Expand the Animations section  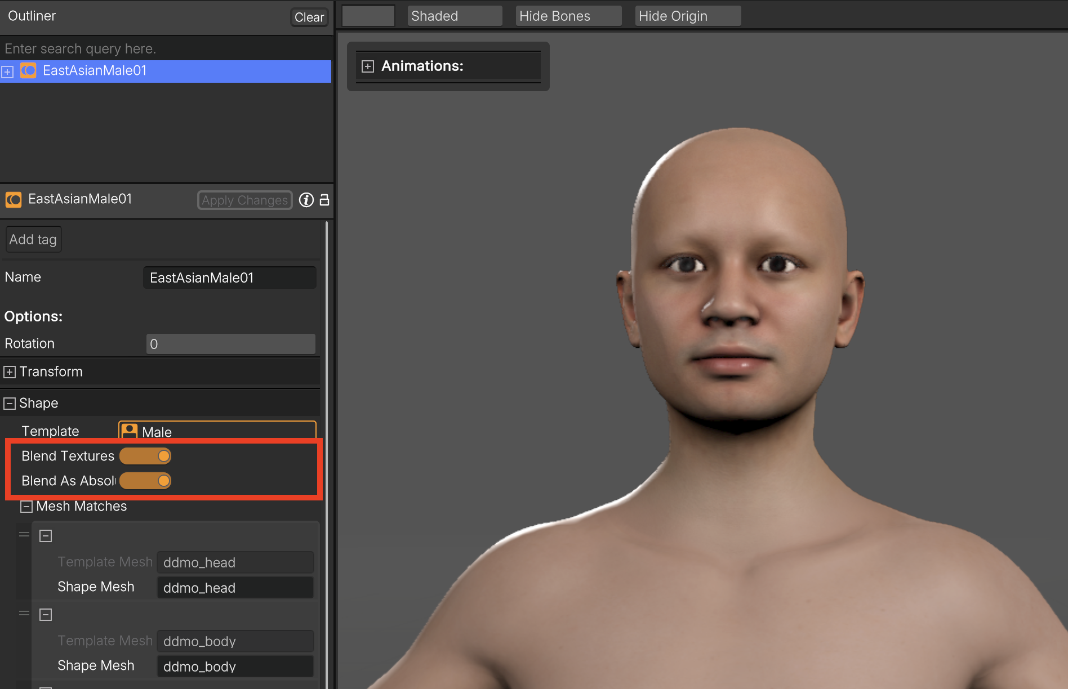click(x=368, y=66)
